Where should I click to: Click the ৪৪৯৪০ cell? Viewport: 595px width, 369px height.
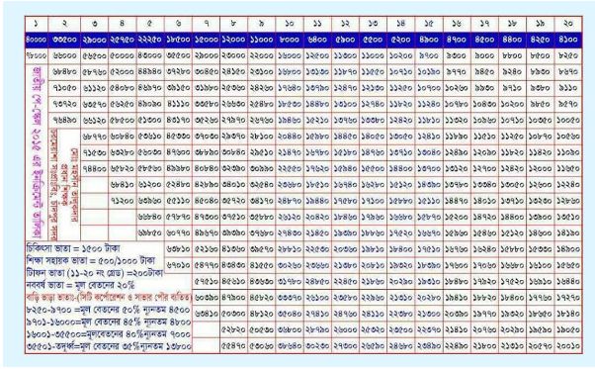(150, 72)
